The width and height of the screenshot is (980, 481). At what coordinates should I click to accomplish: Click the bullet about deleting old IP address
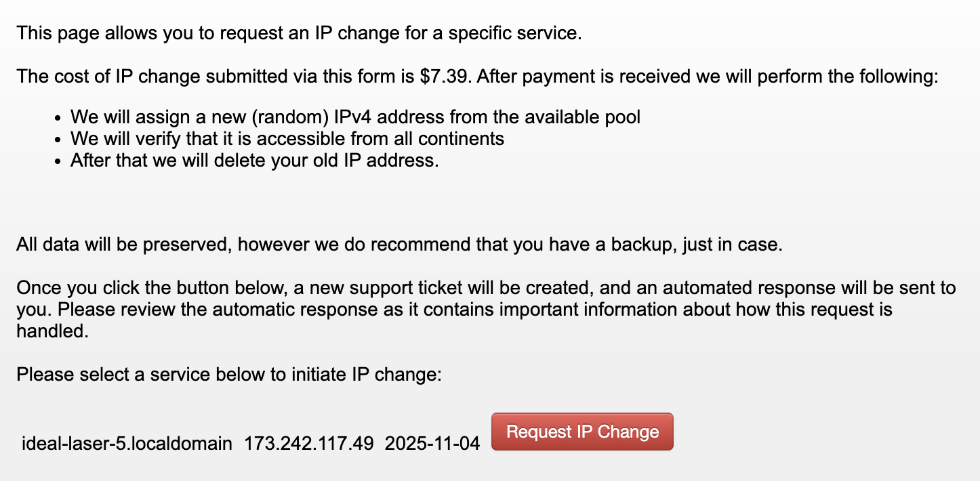click(x=255, y=161)
